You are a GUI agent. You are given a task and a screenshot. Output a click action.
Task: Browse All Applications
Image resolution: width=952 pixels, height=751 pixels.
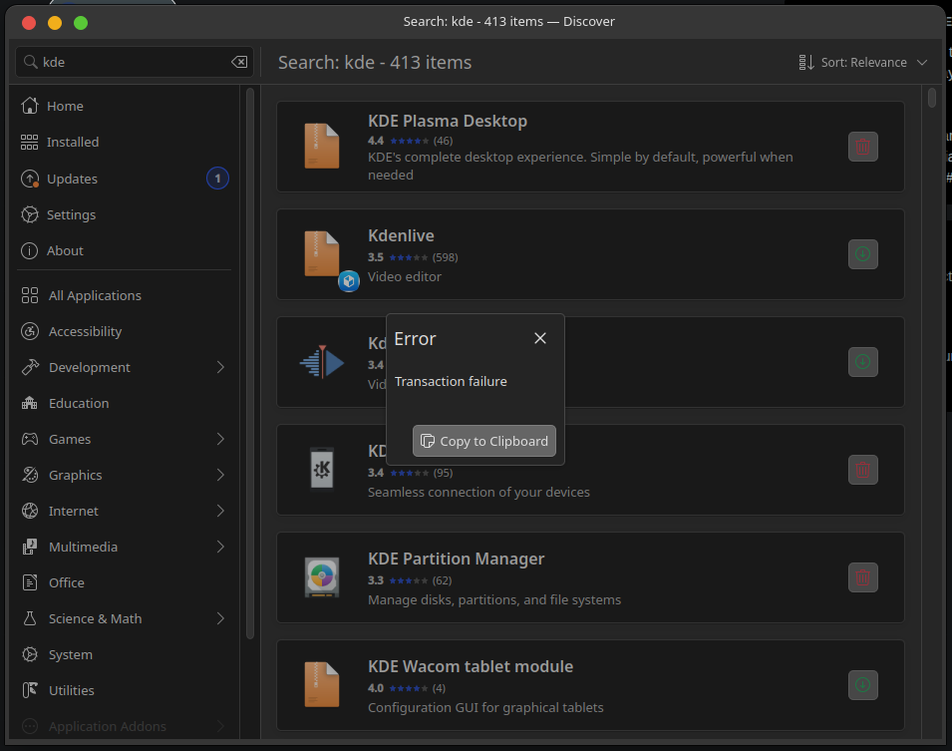click(x=125, y=295)
